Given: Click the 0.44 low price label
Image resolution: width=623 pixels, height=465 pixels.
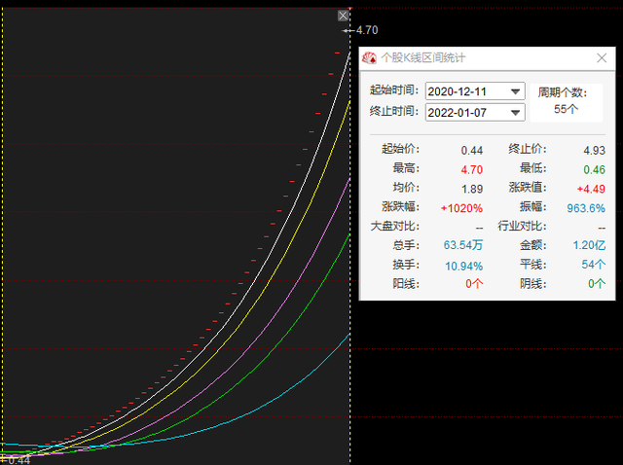Looking at the screenshot, I should click(19, 459).
